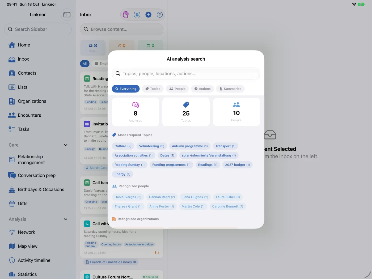
Task: Toggle the sidebar panel icon
Action: 67,15
